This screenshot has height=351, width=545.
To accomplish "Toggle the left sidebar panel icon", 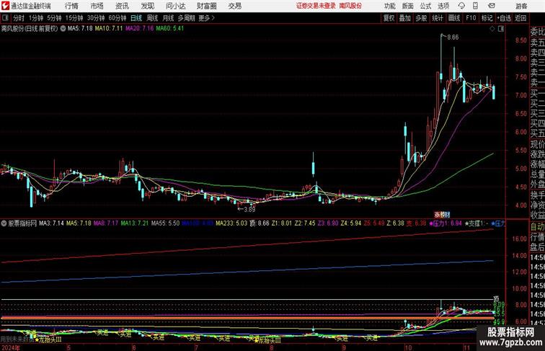I will [x=5, y=18].
